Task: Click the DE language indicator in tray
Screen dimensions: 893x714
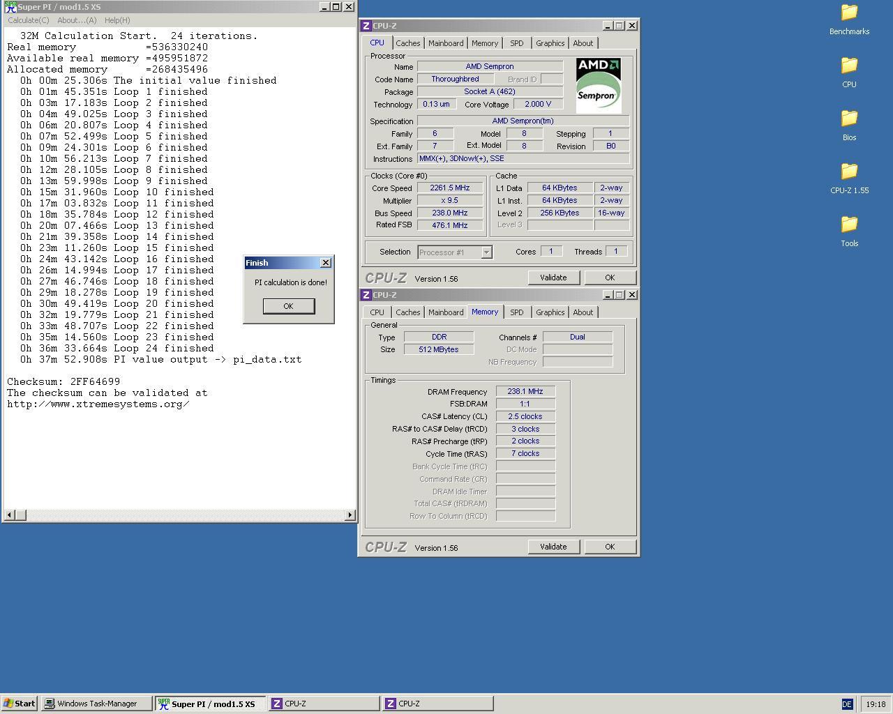Action: click(847, 704)
